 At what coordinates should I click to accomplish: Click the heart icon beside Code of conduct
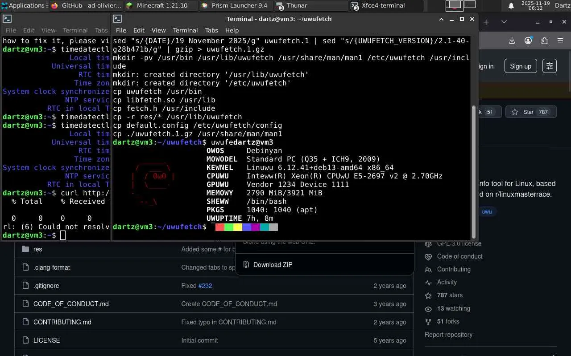click(428, 257)
